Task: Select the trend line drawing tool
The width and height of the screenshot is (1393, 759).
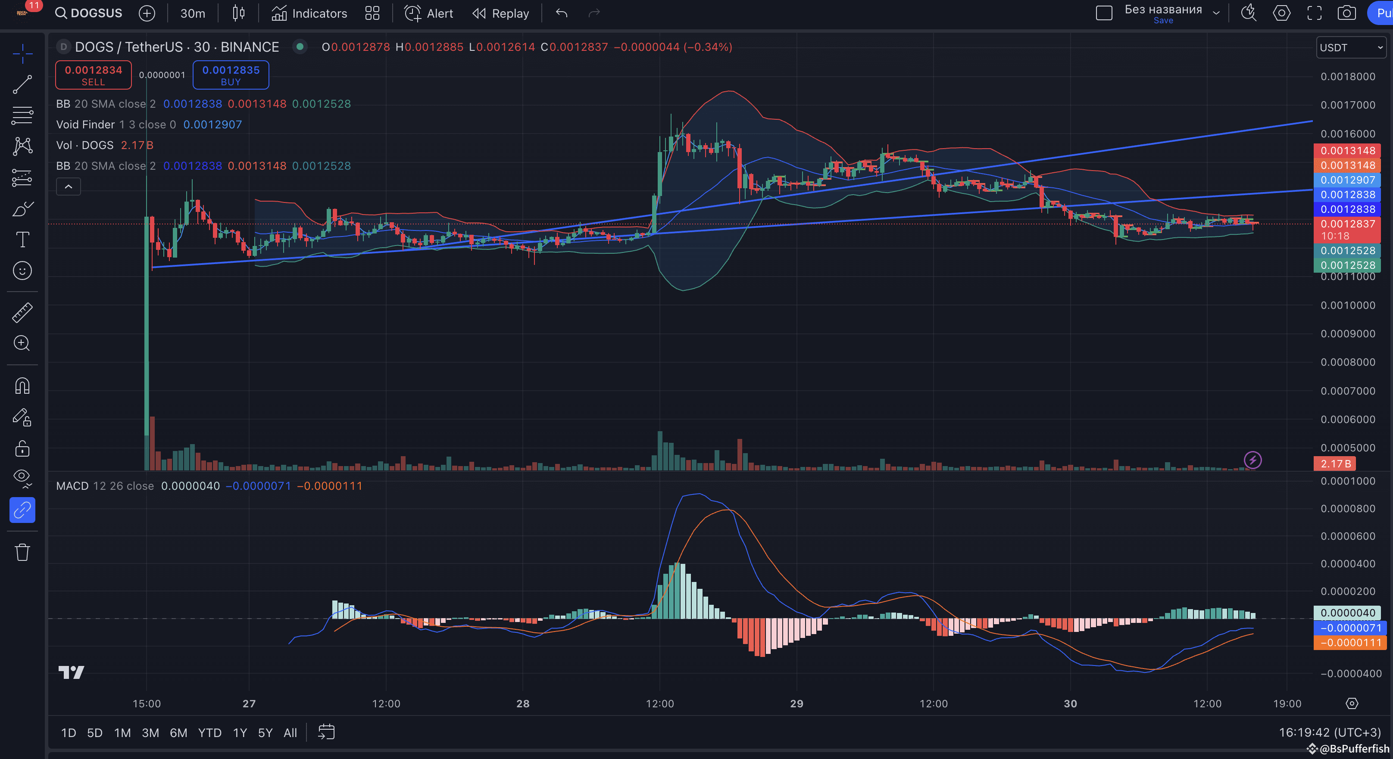Action: coord(22,84)
